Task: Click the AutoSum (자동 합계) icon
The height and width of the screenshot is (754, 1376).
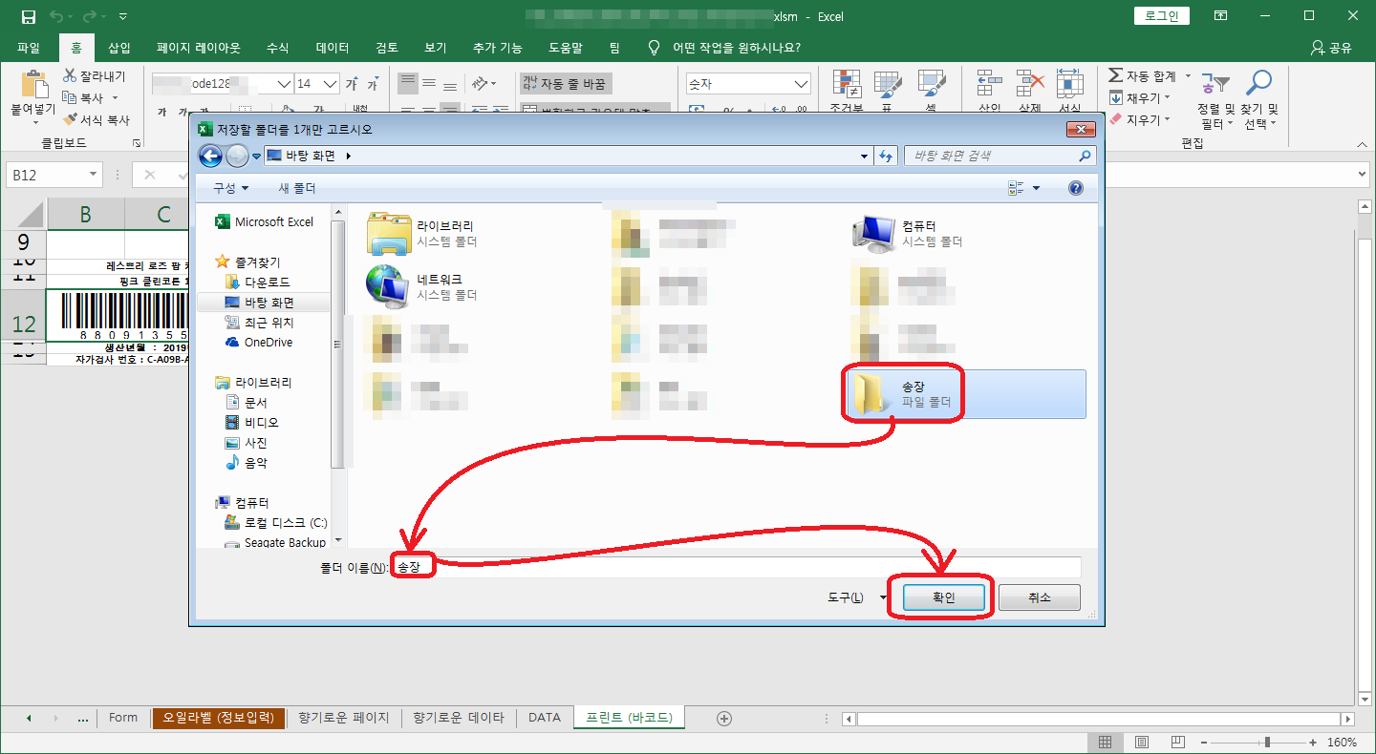Action: [x=1115, y=75]
